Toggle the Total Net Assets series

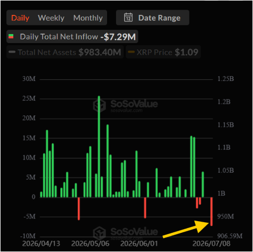click(65, 52)
